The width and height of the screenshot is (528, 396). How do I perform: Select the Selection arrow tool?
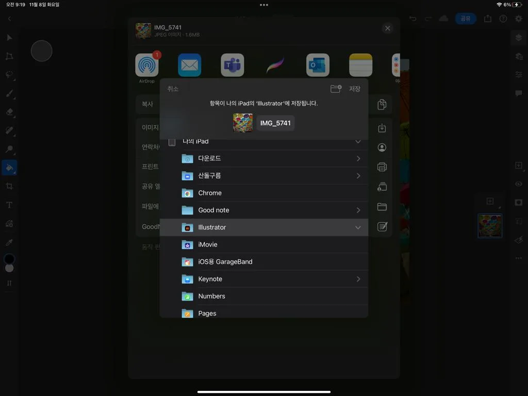[9, 37]
